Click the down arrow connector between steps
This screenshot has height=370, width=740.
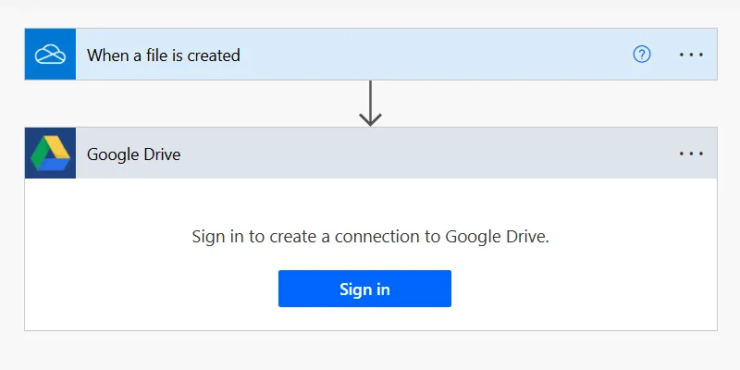(x=370, y=104)
